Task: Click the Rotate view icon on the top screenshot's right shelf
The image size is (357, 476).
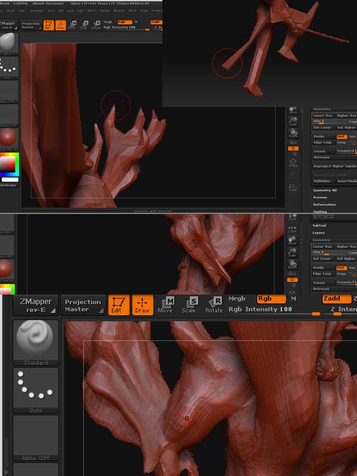Action: point(293,133)
